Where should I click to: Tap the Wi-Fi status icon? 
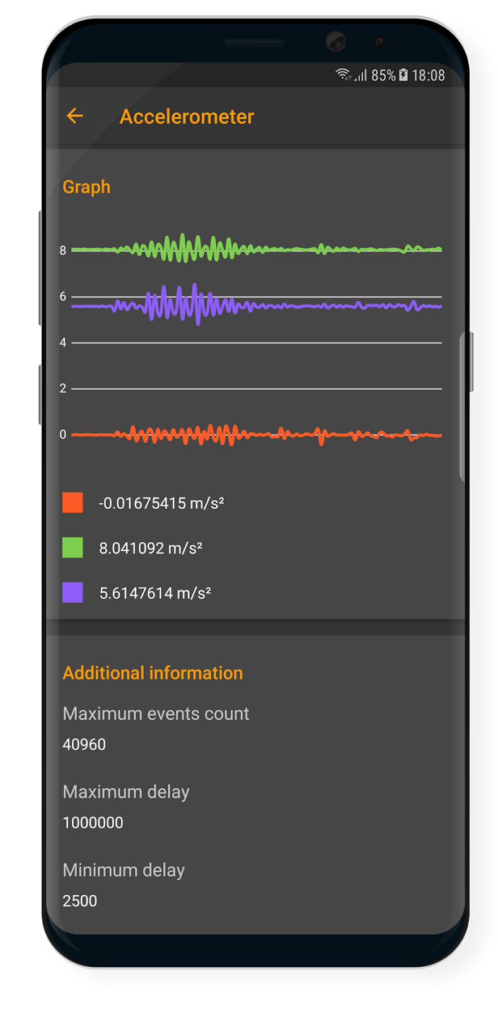[x=343, y=74]
